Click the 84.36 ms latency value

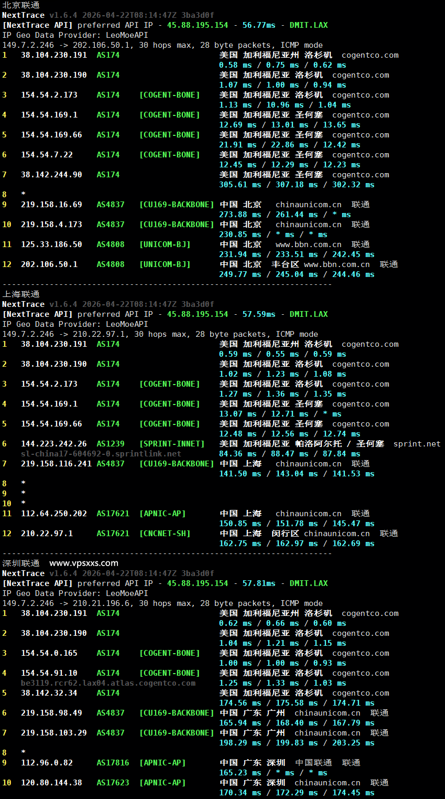pyautogui.click(x=238, y=454)
